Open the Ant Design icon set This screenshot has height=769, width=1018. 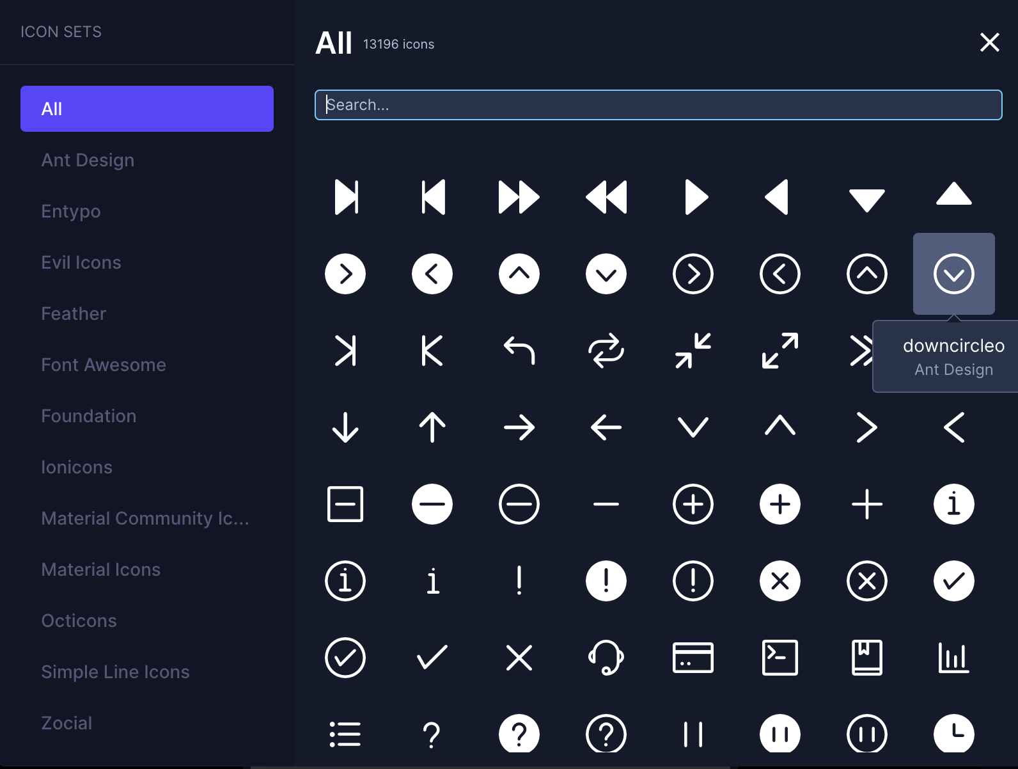click(x=88, y=160)
